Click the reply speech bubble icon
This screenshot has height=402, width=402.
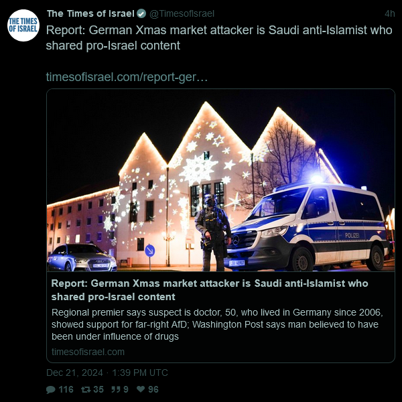click(x=50, y=389)
